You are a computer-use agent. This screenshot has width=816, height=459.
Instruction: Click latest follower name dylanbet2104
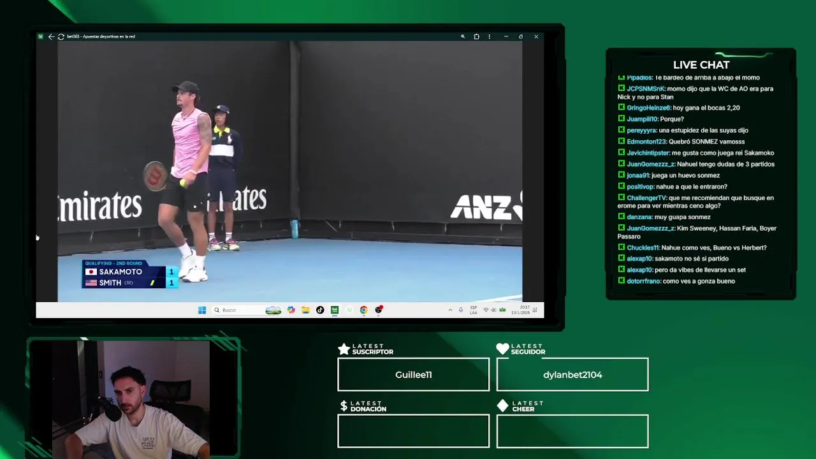[x=572, y=375]
